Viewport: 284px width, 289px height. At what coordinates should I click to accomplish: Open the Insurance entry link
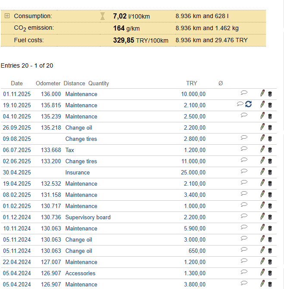(x=78, y=172)
